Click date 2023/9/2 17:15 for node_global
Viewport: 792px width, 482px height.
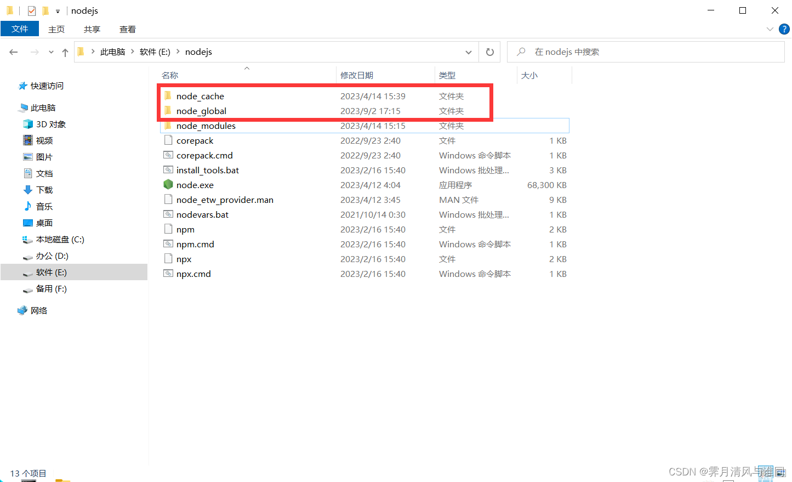(x=370, y=111)
